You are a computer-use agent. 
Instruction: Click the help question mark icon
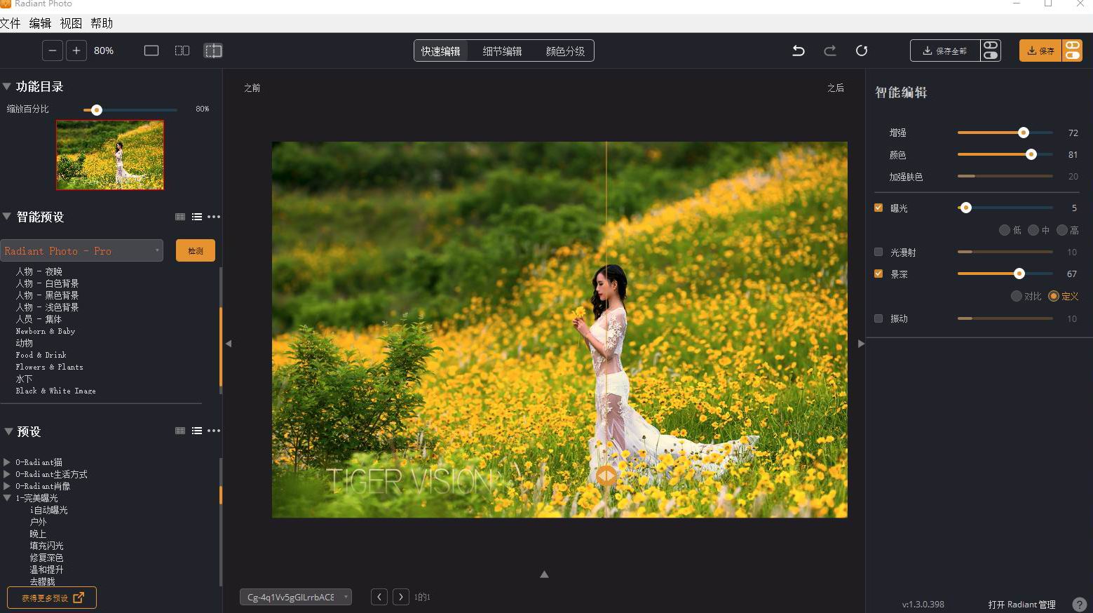point(1080,604)
